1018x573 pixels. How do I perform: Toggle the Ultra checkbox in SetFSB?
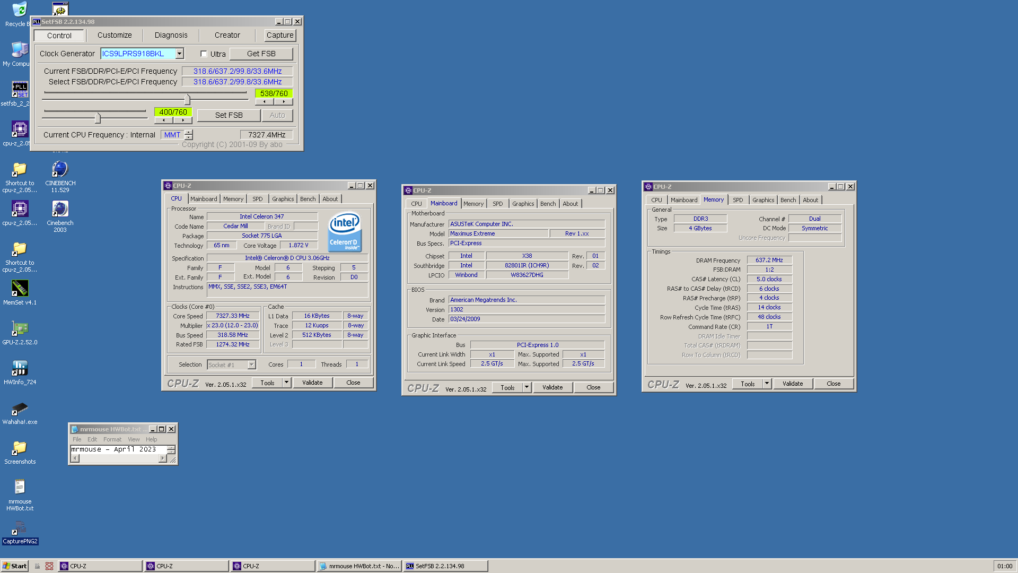click(204, 54)
